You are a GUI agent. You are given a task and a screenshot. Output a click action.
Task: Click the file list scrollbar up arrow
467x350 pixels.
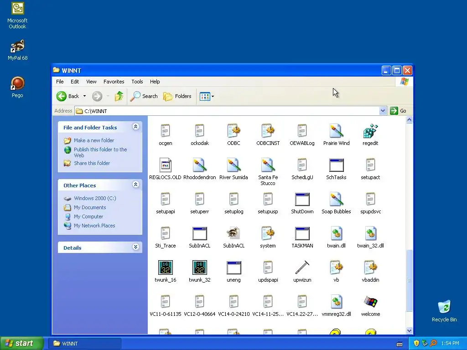pyautogui.click(x=409, y=120)
